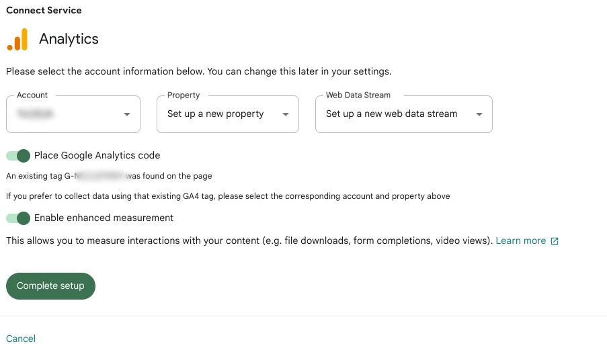Click the Google Analytics bar chart logo
This screenshot has width=607, height=354.
coord(17,40)
